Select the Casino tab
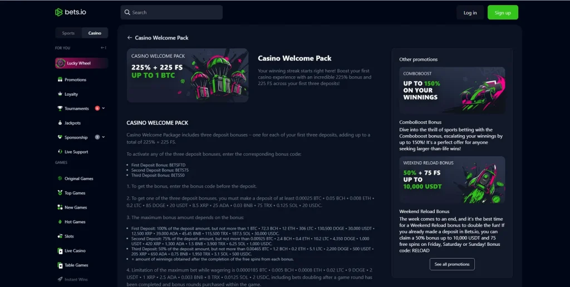The width and height of the screenshot is (570, 287). [95, 33]
